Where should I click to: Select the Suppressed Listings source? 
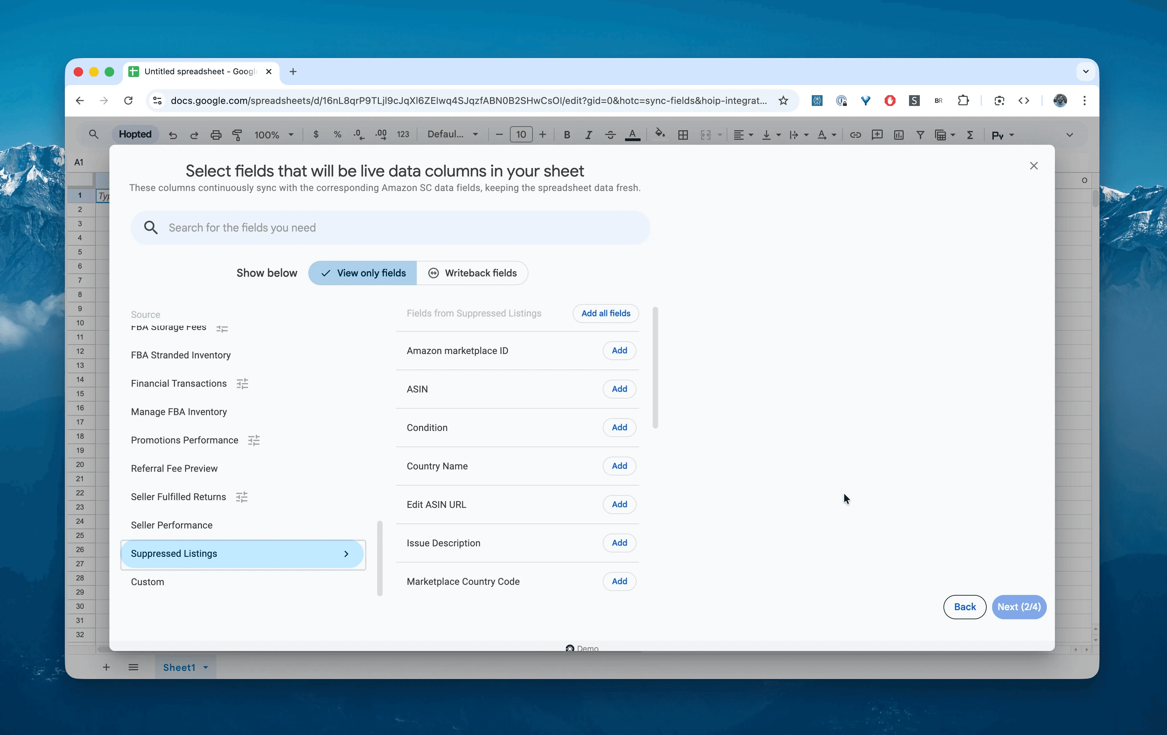pyautogui.click(x=242, y=553)
